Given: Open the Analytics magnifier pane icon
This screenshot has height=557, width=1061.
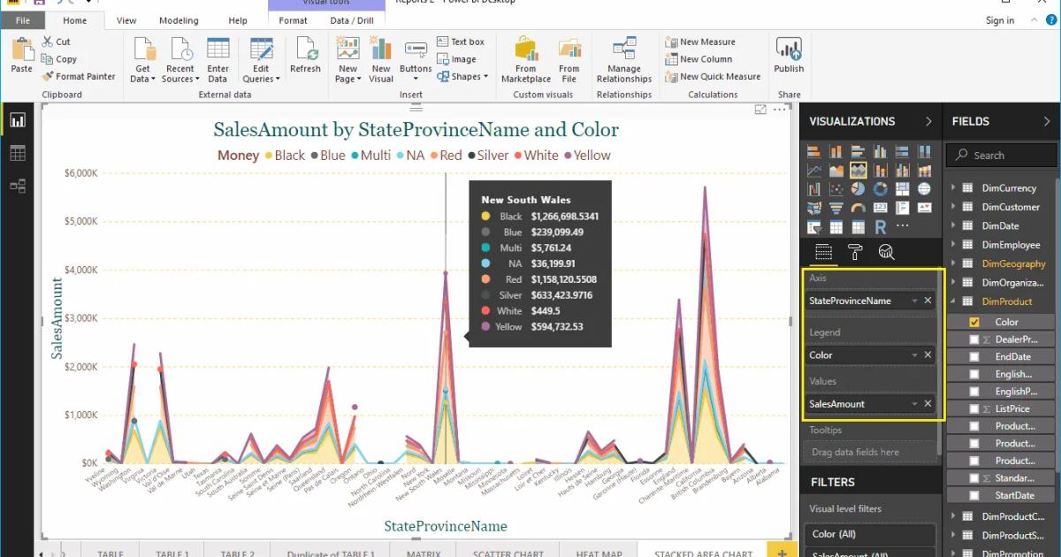Looking at the screenshot, I should [x=887, y=252].
